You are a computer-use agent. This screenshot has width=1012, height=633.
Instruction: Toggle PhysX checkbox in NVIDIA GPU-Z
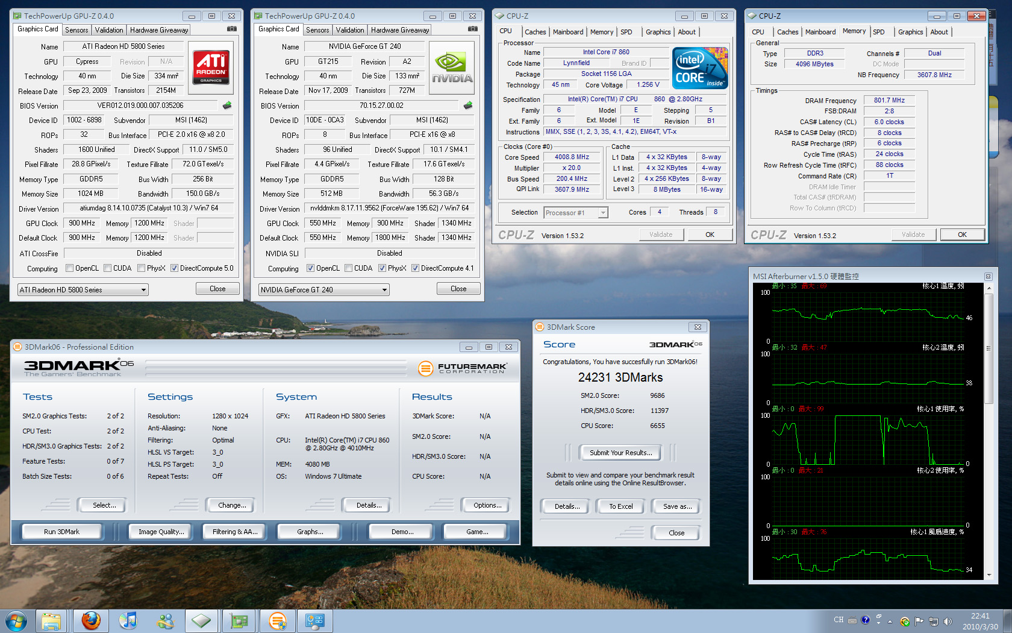pyautogui.click(x=382, y=268)
